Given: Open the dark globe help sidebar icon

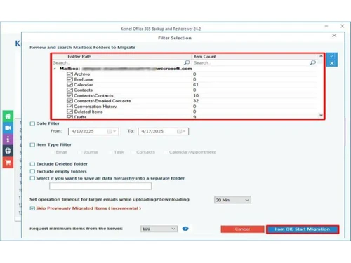Looking at the screenshot, I should (x=8, y=151).
